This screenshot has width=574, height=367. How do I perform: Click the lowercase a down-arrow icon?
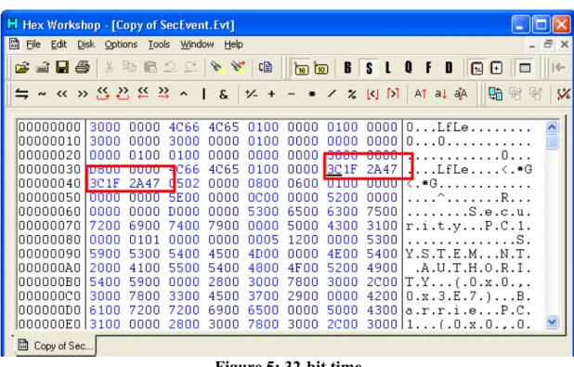441,94
